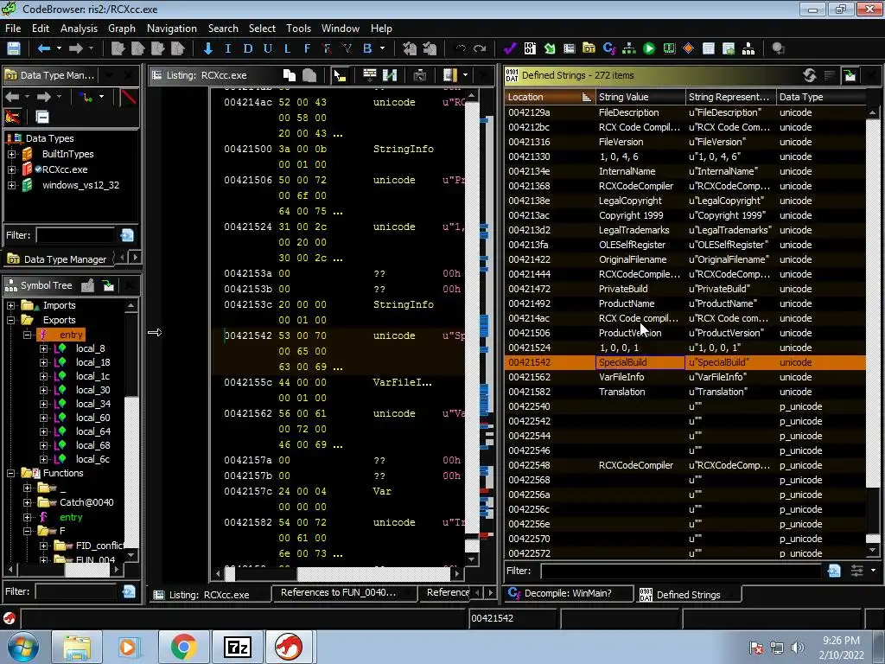
Task: Click the copy icon in Listing header
Action: [x=290, y=75]
